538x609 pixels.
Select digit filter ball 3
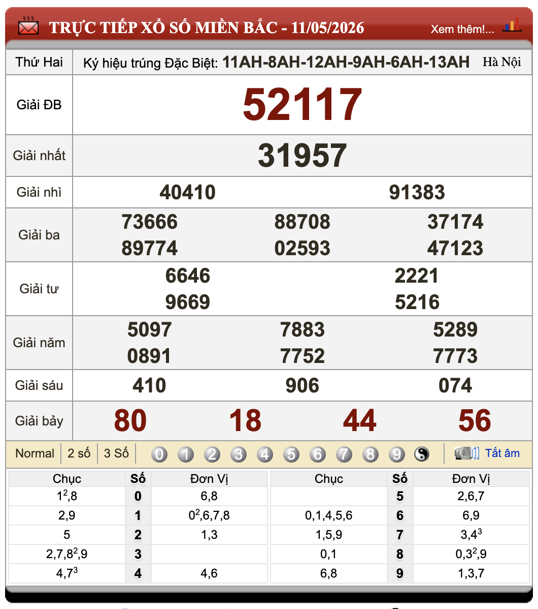239,454
